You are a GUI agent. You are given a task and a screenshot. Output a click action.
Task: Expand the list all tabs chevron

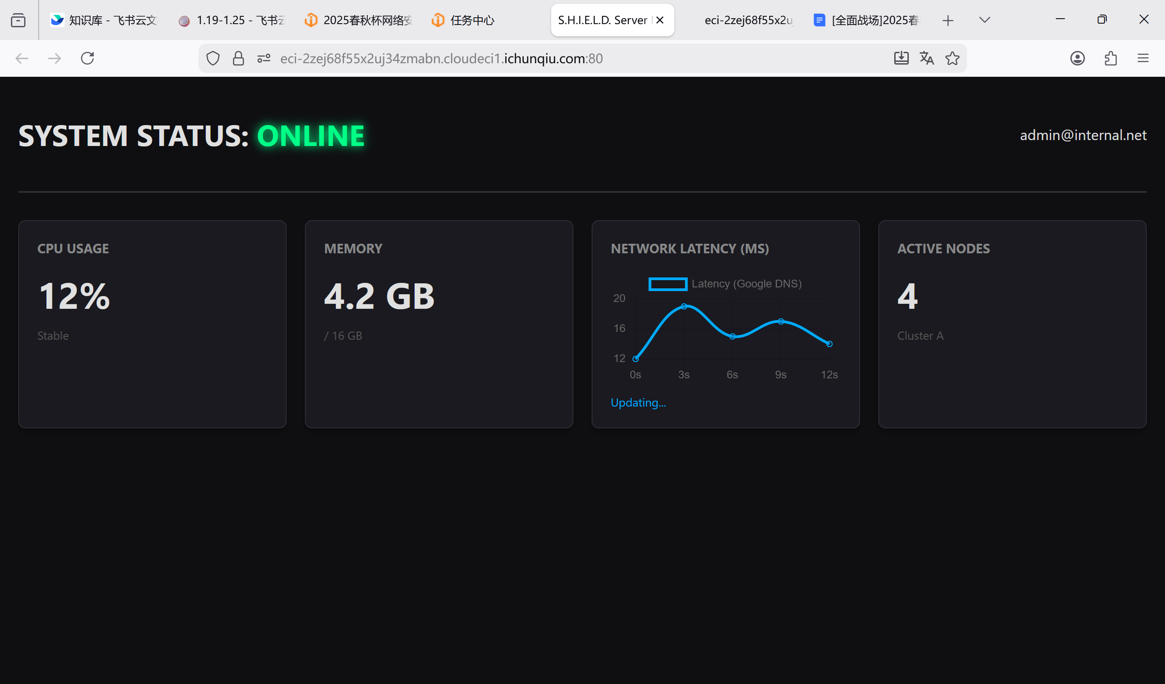[985, 20]
